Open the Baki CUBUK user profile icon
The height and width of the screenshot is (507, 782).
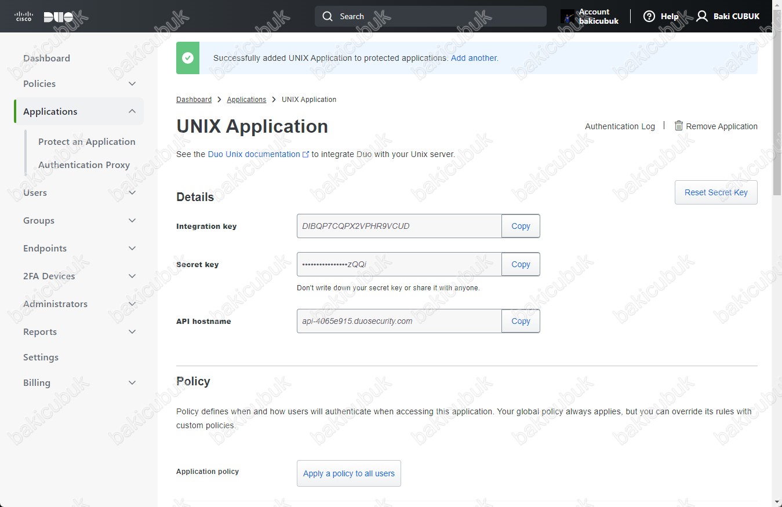(x=702, y=16)
